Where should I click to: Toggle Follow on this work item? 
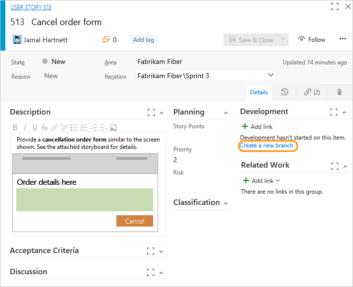click(x=312, y=40)
